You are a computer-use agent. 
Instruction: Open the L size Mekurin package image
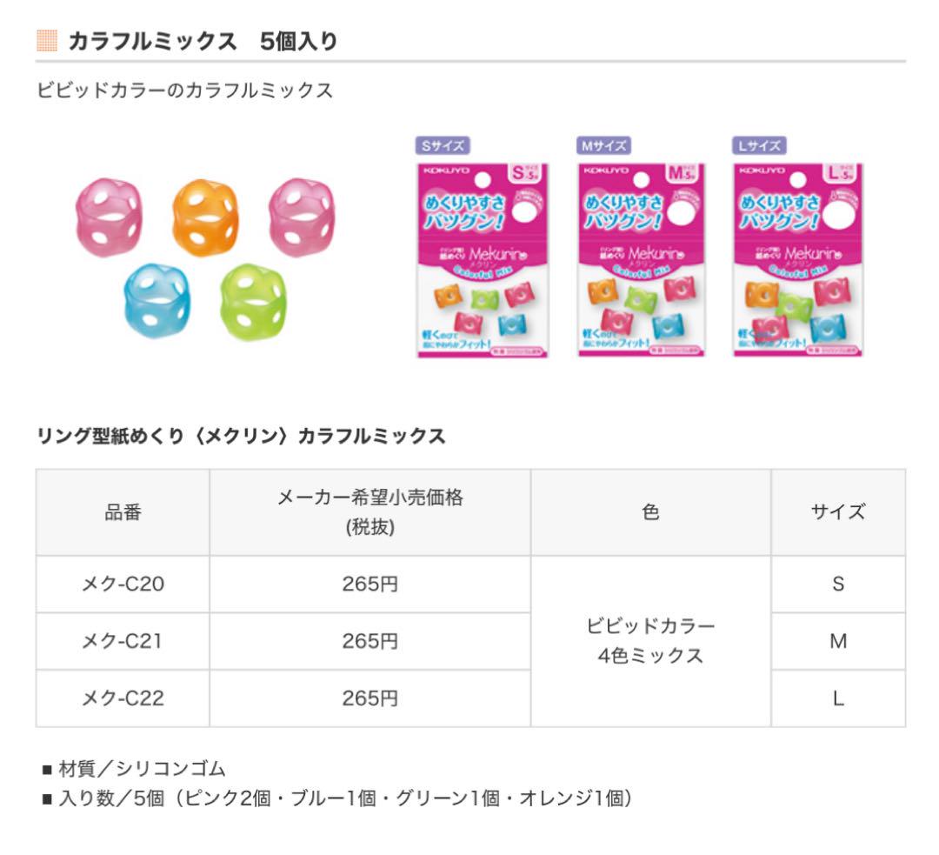(x=797, y=260)
